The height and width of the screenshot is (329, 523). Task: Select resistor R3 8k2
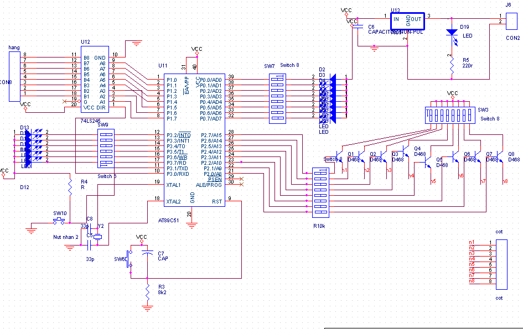tap(147, 293)
